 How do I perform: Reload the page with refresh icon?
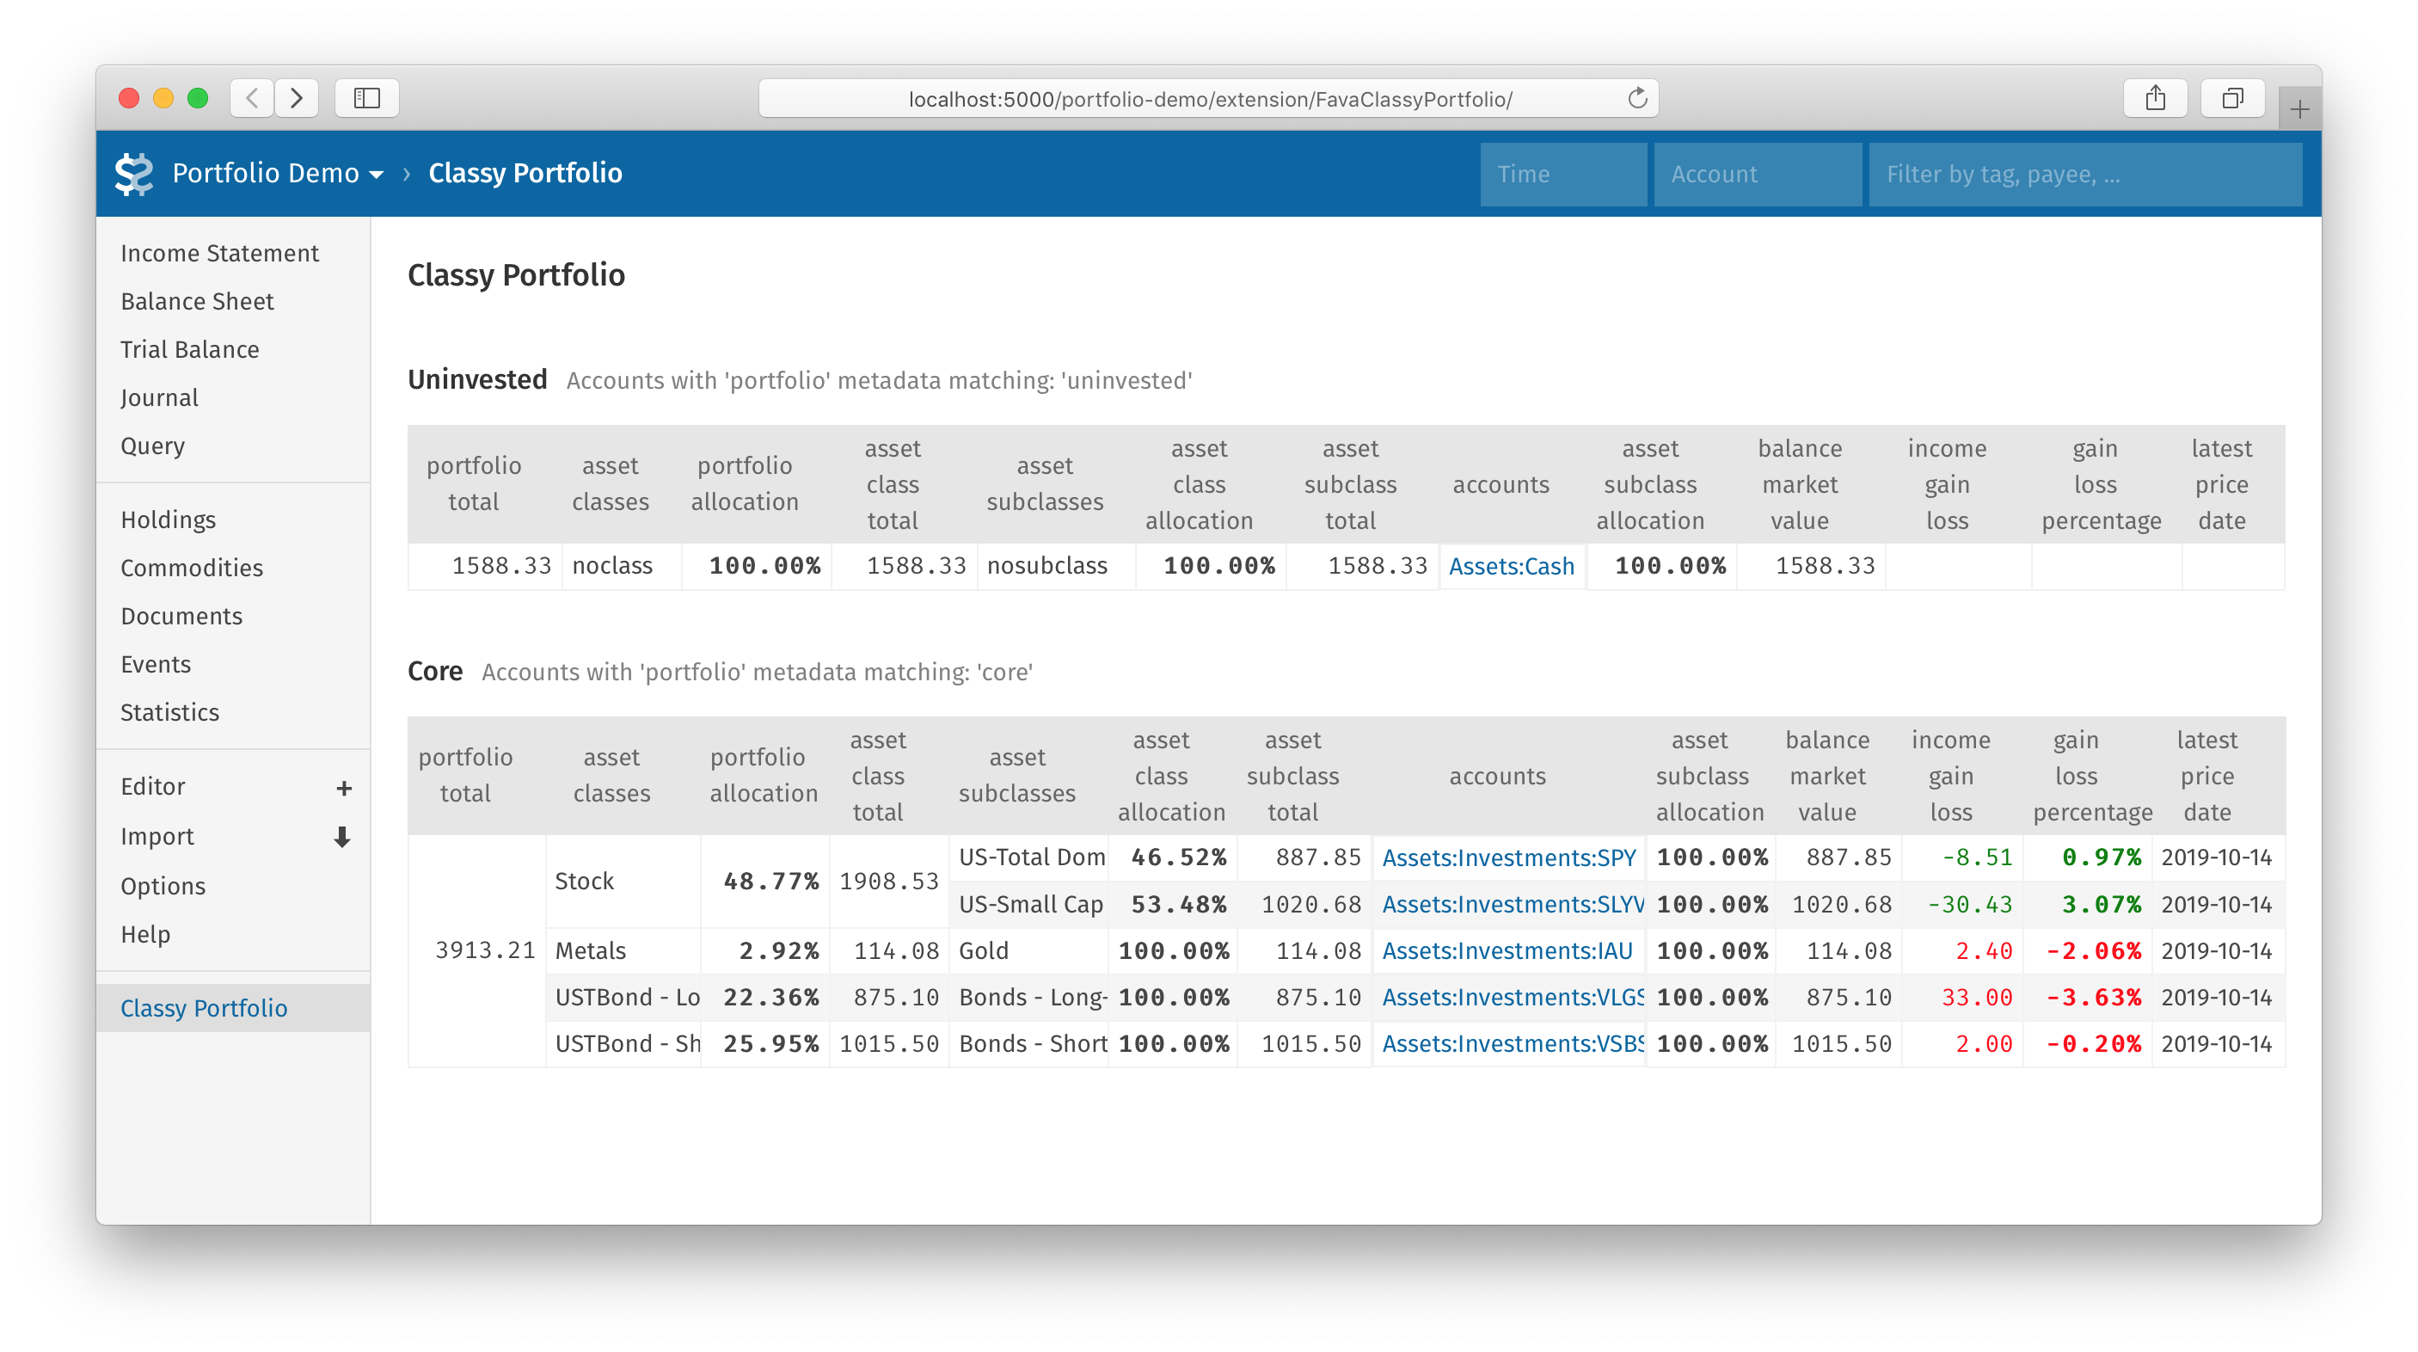tap(1637, 99)
